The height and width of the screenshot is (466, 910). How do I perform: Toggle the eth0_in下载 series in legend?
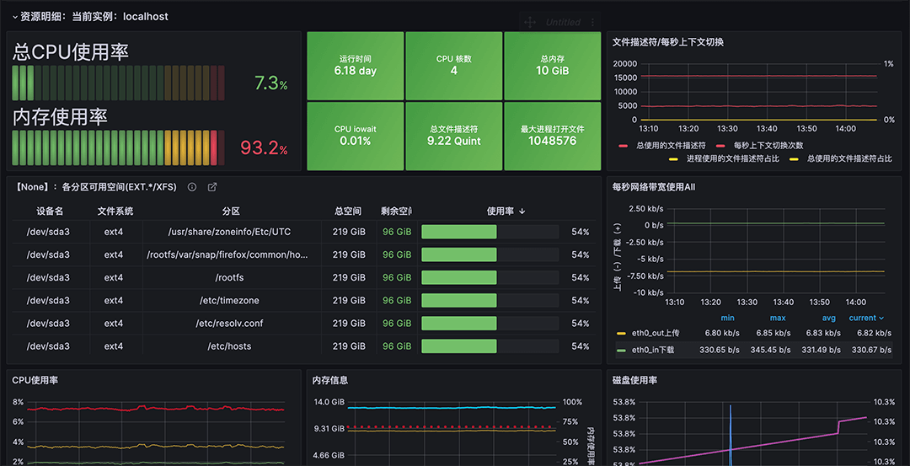click(x=652, y=350)
